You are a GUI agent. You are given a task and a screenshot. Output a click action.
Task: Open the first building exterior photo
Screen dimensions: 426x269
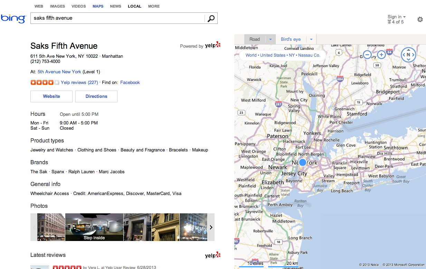(51, 227)
